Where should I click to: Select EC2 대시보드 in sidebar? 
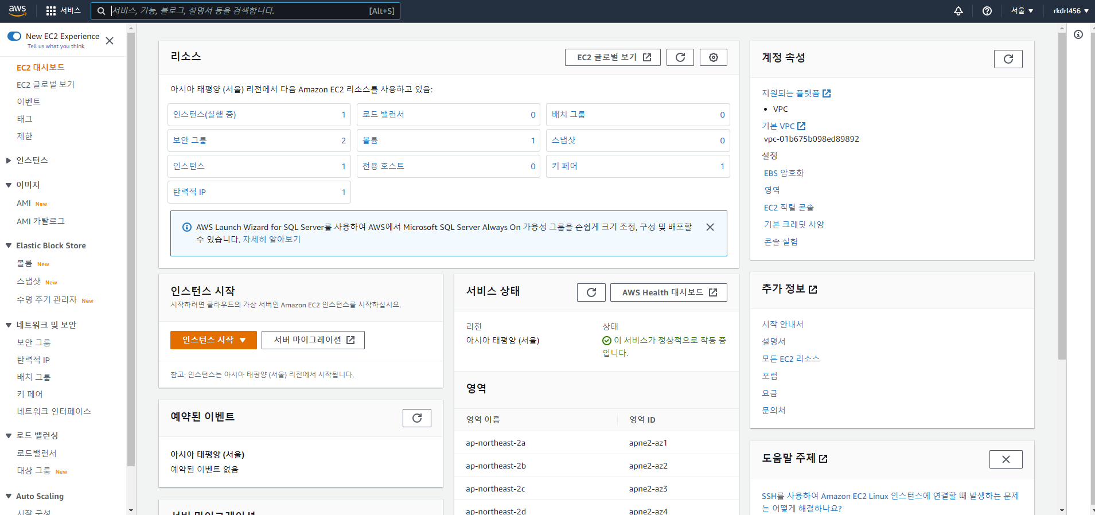pos(41,68)
